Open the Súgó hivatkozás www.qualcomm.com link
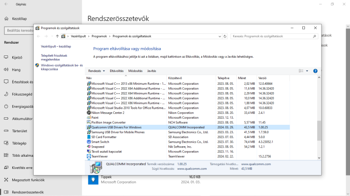This screenshot has height=196, width=350. click(x=192, y=168)
